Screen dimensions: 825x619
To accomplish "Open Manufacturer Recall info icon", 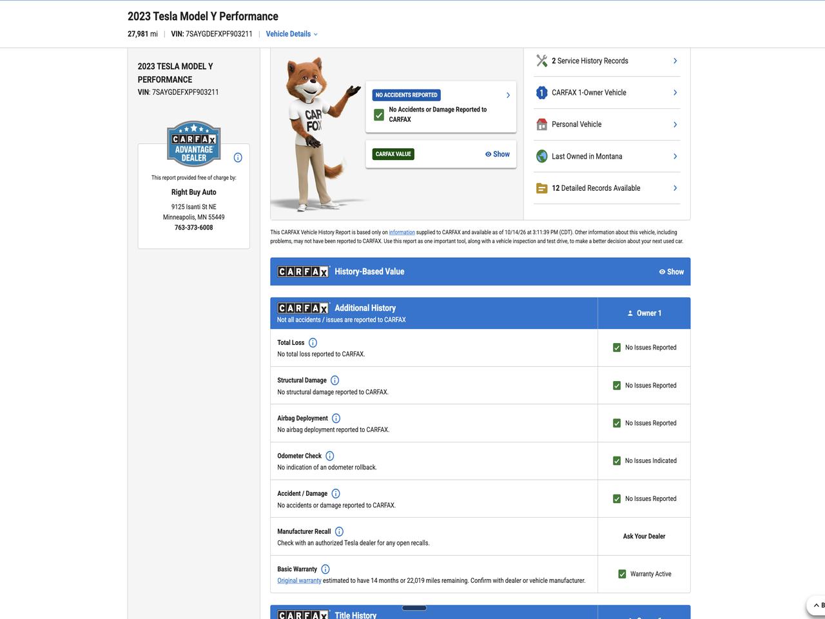I will click(x=339, y=532).
